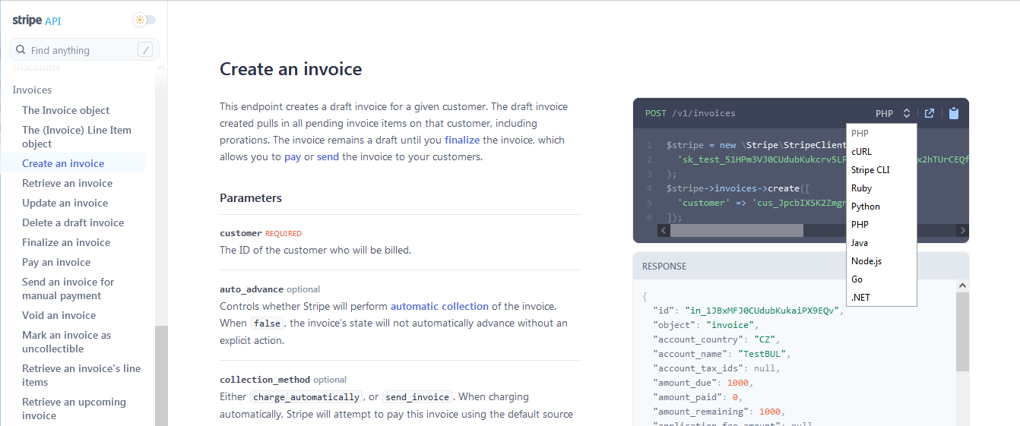The image size is (1020, 426).
Task: Click the response panel vertical scrollbar thumb
Action: pos(962,332)
